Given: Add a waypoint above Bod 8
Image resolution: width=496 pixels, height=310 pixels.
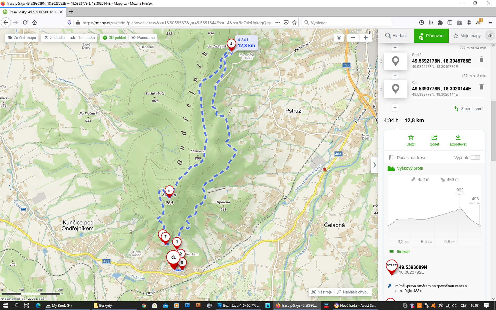Looking at the screenshot, I should pos(395,48).
